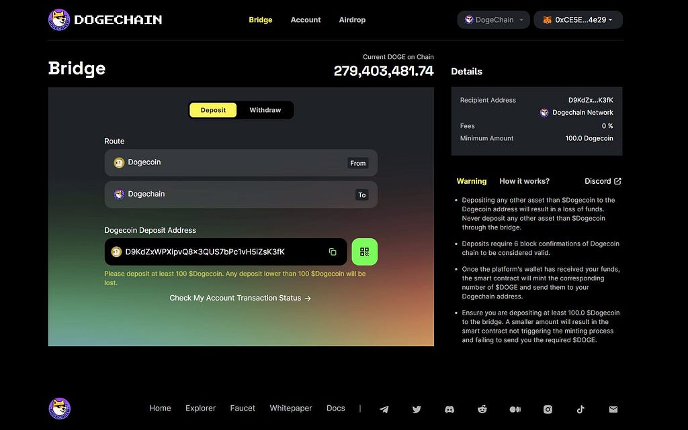688x430 pixels.
Task: Click the MetaMask fox wallet icon
Action: tap(547, 19)
